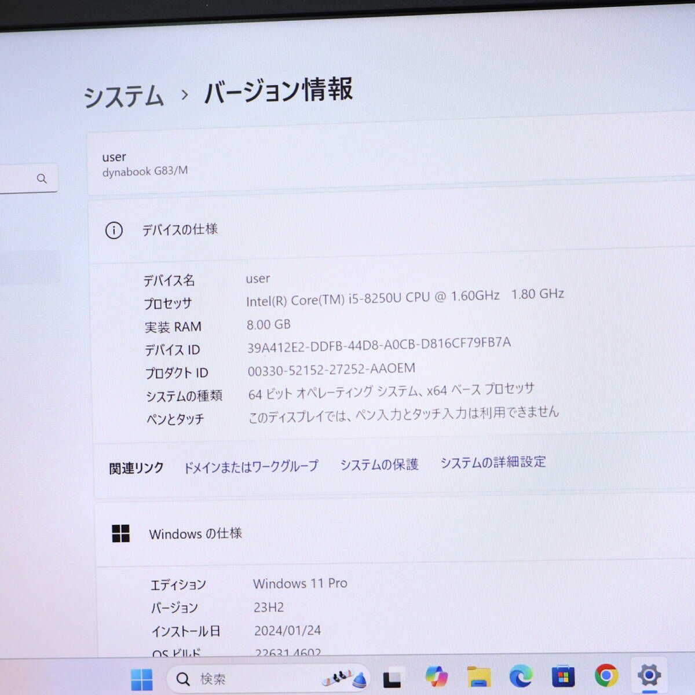Select the 8.00 GB RAM value
Screen dimensions: 695x695
tap(269, 324)
